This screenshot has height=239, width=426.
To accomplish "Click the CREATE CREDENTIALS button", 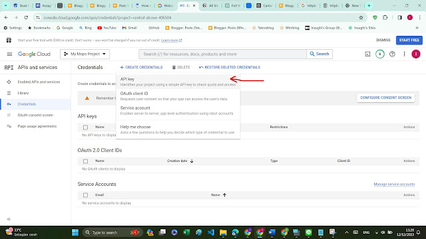I will coord(141,67).
